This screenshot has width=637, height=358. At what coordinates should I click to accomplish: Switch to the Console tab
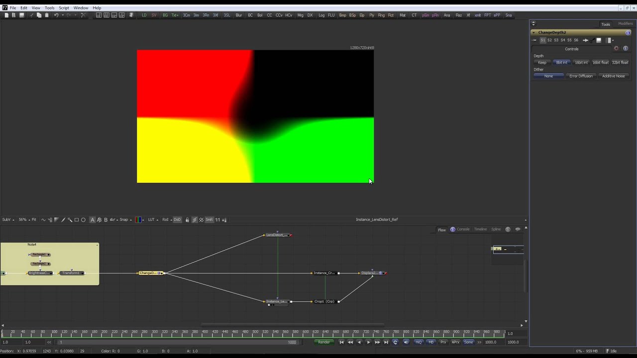(463, 229)
